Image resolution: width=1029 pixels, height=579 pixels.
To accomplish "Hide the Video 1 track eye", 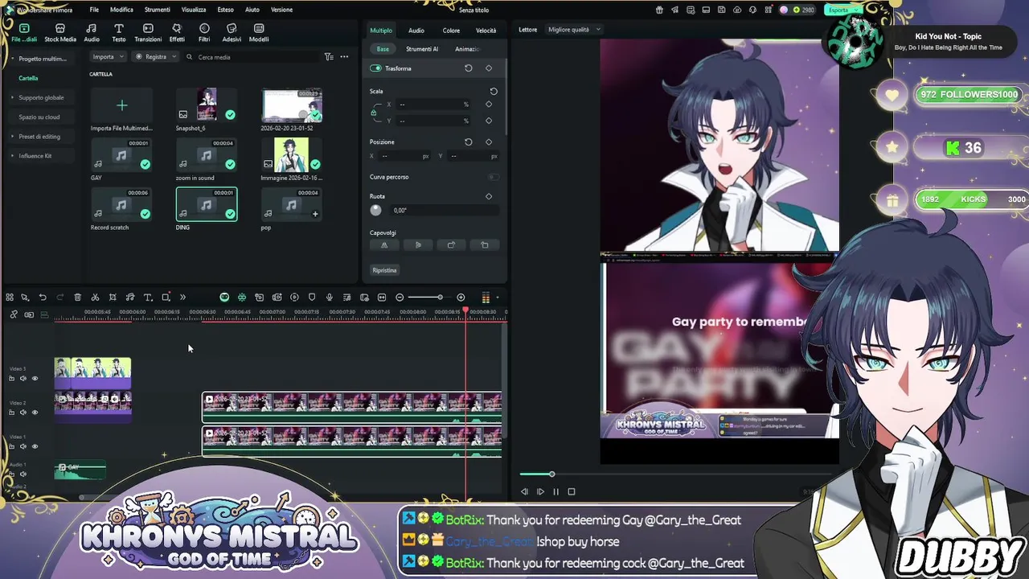I will click(x=35, y=446).
